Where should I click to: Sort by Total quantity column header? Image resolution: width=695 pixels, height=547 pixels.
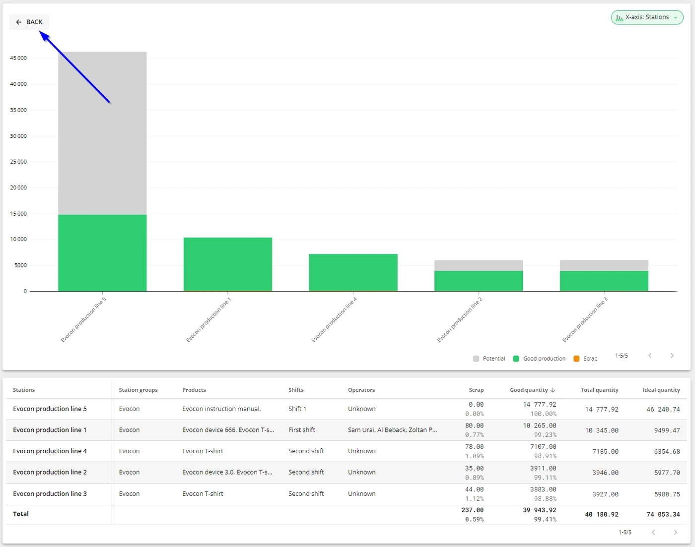click(x=600, y=390)
